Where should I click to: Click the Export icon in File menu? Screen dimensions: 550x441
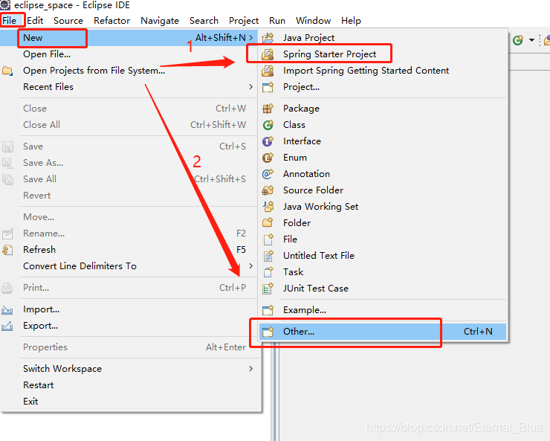click(x=7, y=326)
